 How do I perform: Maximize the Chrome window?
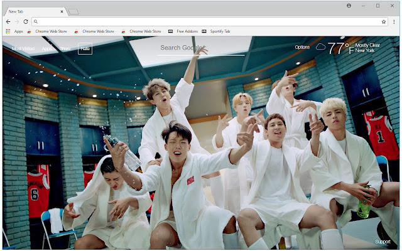(x=378, y=6)
